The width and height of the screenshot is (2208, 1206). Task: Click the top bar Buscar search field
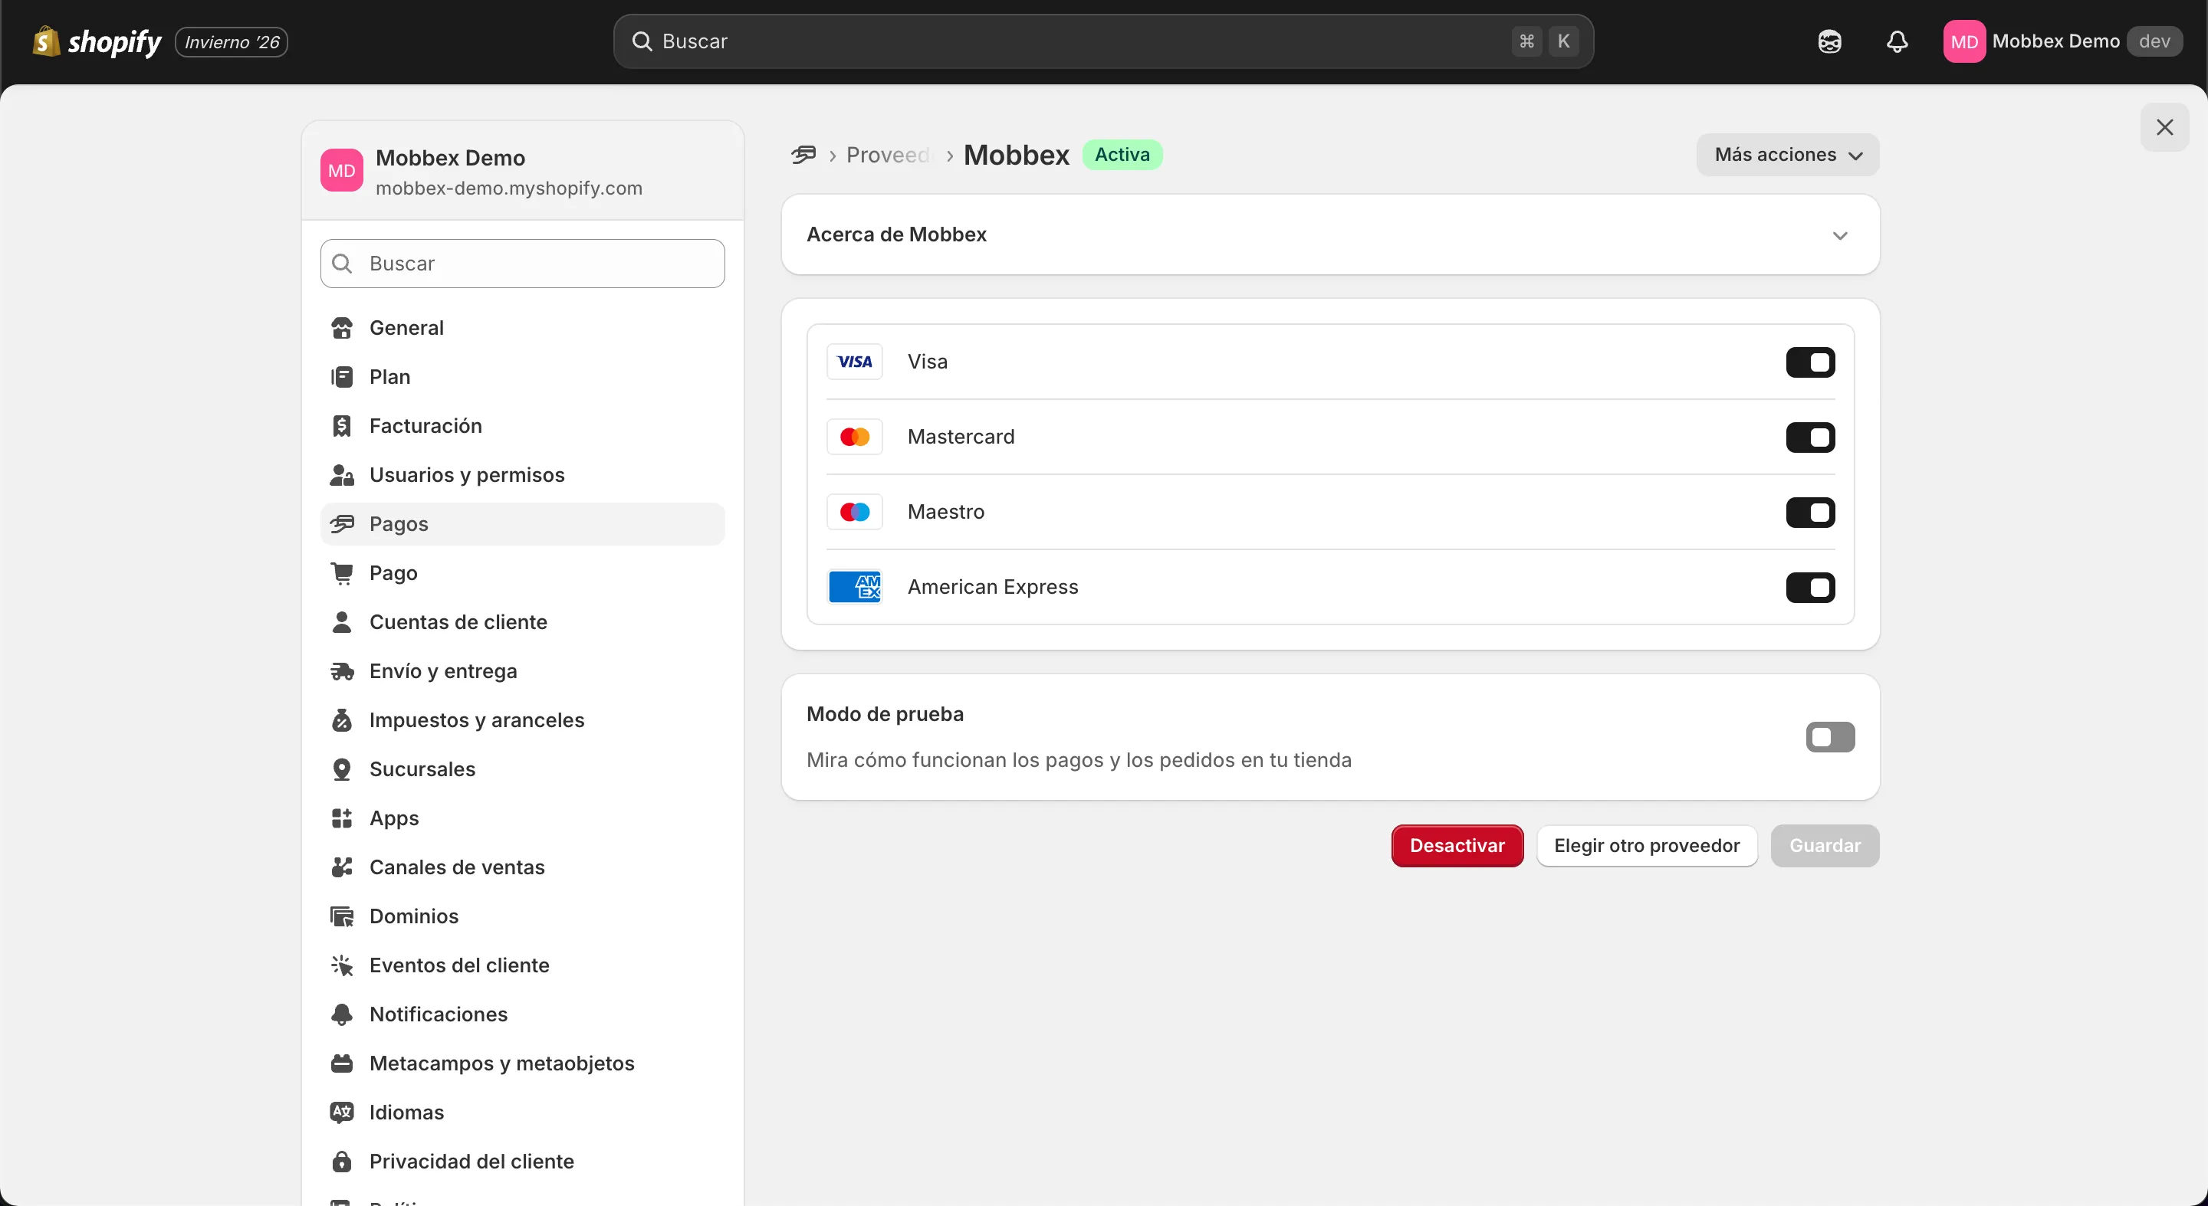(1103, 41)
